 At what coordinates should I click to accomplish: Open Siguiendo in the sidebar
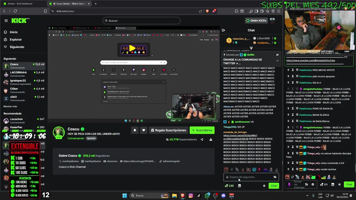[x=17, y=47]
